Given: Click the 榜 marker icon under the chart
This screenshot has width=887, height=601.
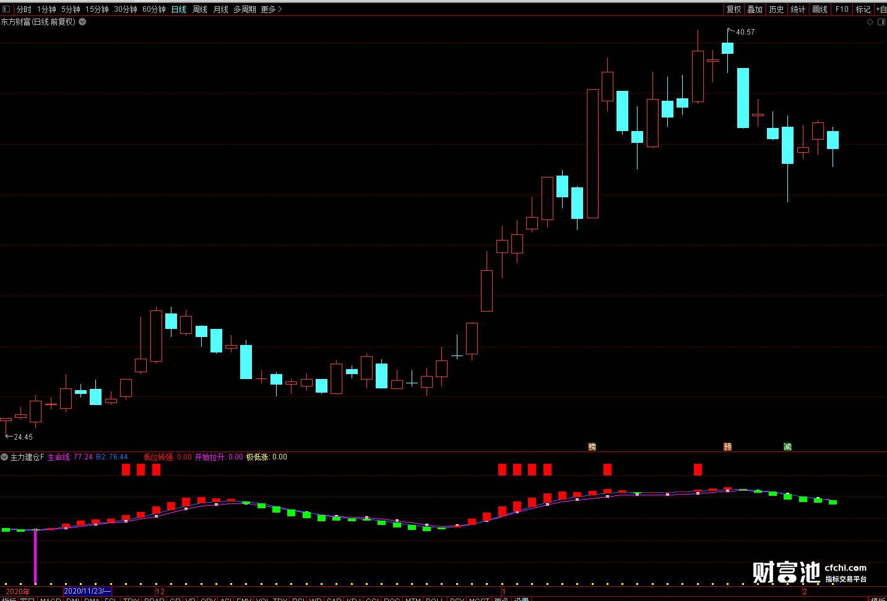Looking at the screenshot, I should pos(592,446).
